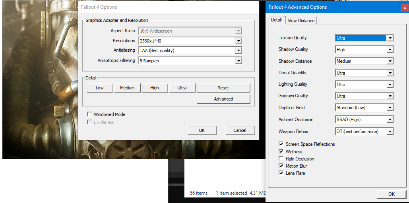The height and width of the screenshot is (203, 409).
Task: Enable the Rain Occlusion checkbox
Action: click(x=281, y=159)
